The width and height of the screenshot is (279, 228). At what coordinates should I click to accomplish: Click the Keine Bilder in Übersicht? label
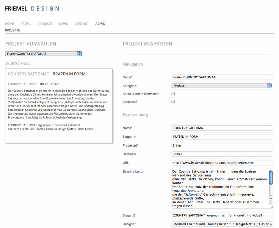[141, 94]
